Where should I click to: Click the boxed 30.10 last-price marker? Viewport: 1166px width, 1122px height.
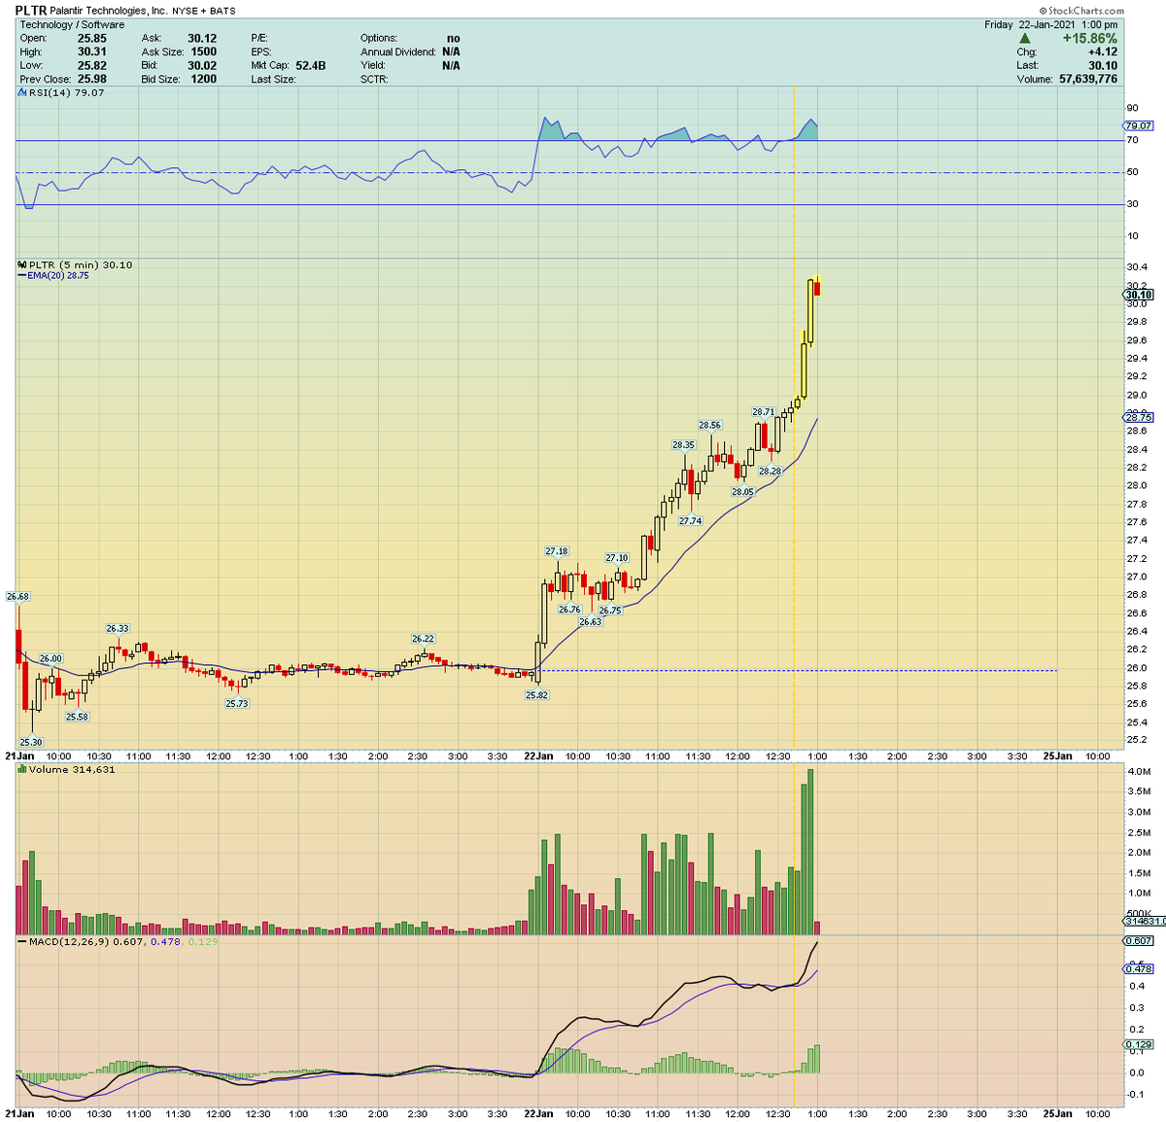coord(1137,295)
